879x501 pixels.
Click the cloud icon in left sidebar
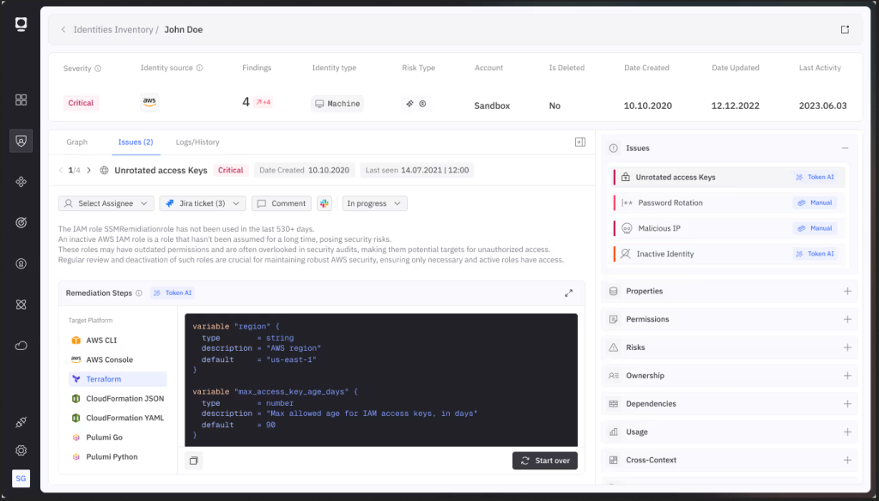[x=21, y=345]
